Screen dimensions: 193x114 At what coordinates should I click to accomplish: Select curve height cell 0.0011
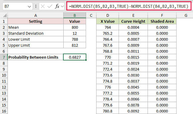click(133, 51)
